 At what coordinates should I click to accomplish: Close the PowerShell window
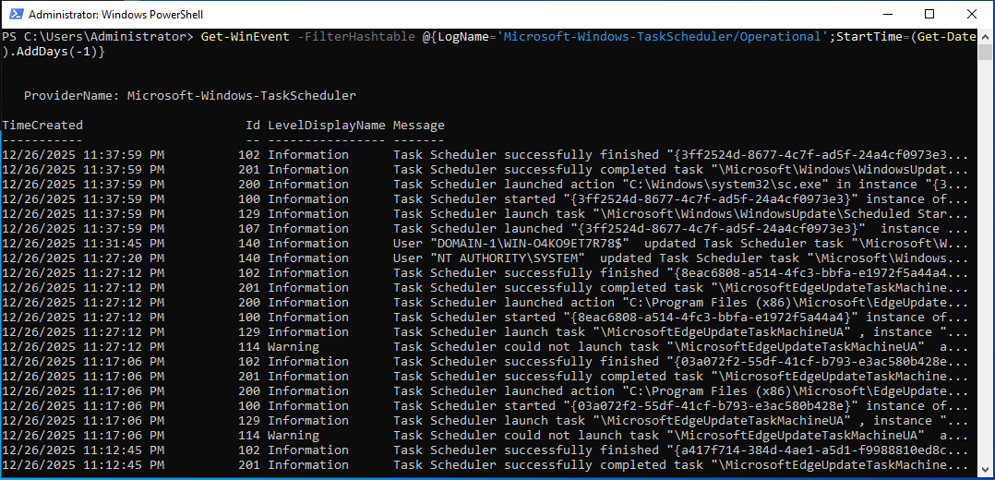971,14
